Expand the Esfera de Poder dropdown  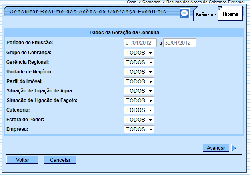click(x=139, y=120)
